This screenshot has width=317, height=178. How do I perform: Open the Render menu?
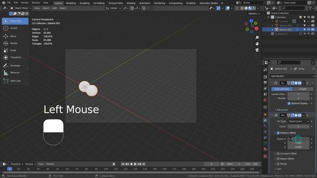pos(25,3)
